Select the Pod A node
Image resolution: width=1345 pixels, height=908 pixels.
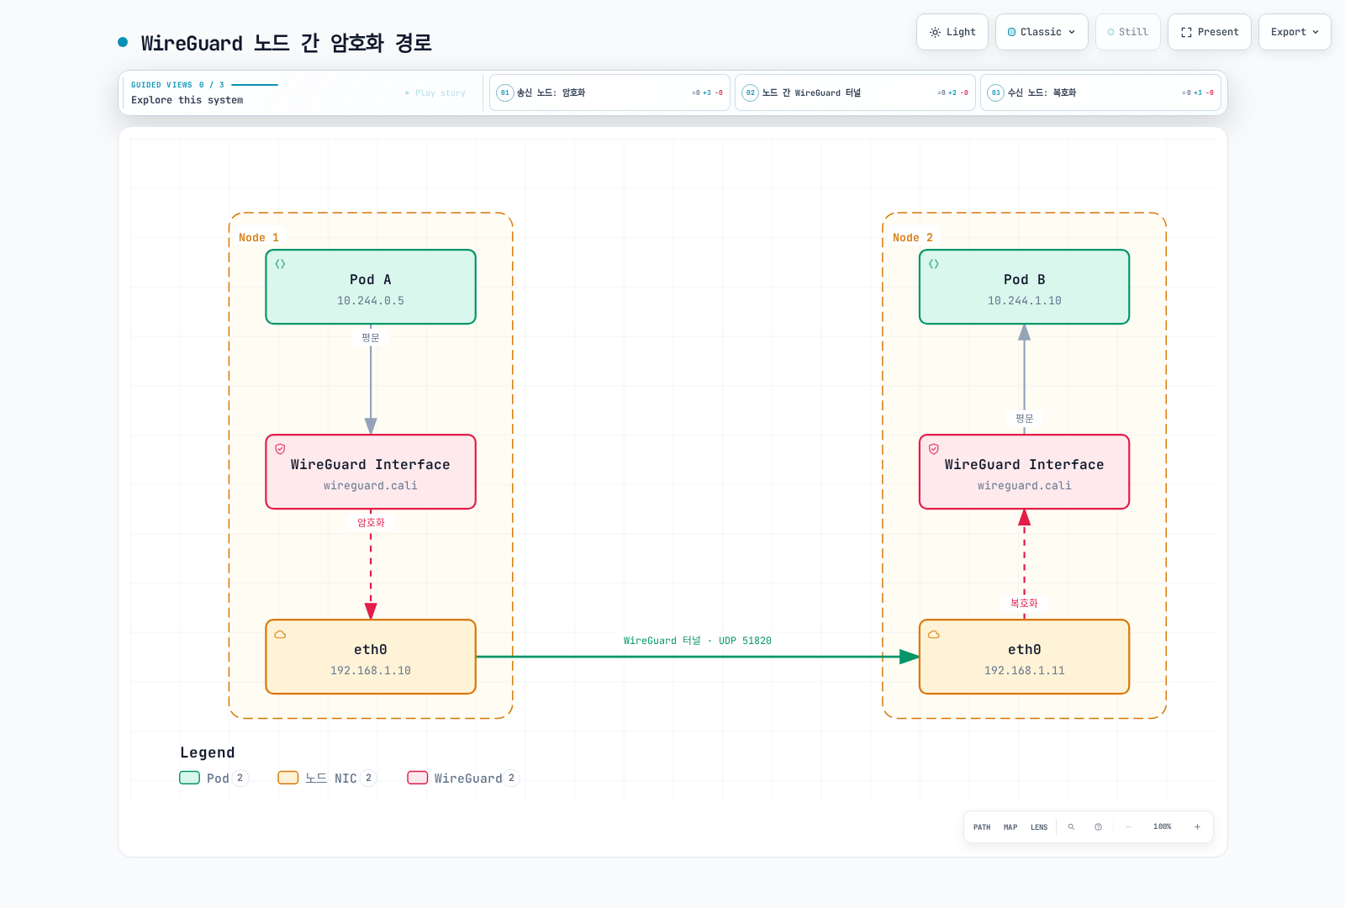[371, 287]
